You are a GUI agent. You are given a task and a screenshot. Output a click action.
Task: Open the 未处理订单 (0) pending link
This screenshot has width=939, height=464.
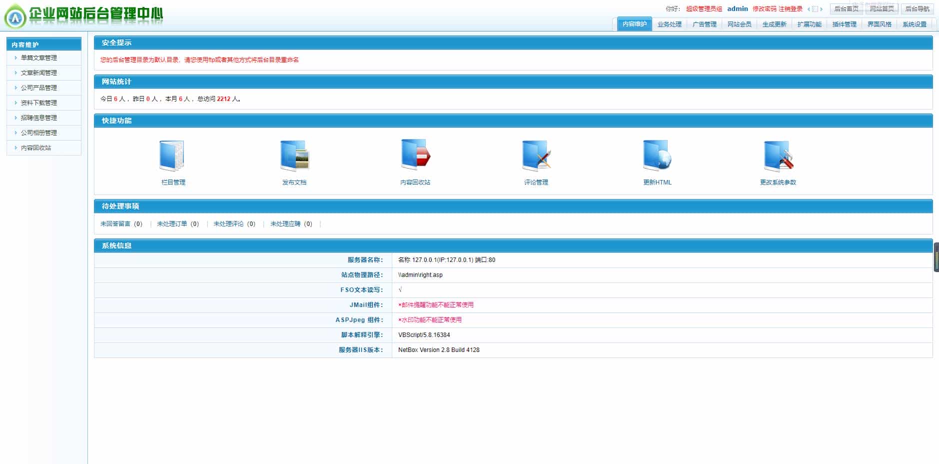(178, 224)
